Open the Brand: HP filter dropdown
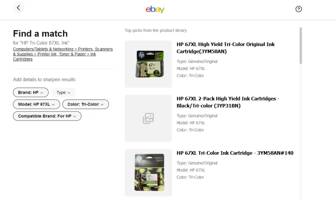The height and width of the screenshot is (199, 336). [x=31, y=92]
